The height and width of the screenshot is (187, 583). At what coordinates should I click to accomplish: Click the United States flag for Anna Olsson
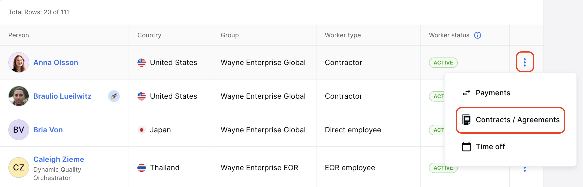[141, 62]
